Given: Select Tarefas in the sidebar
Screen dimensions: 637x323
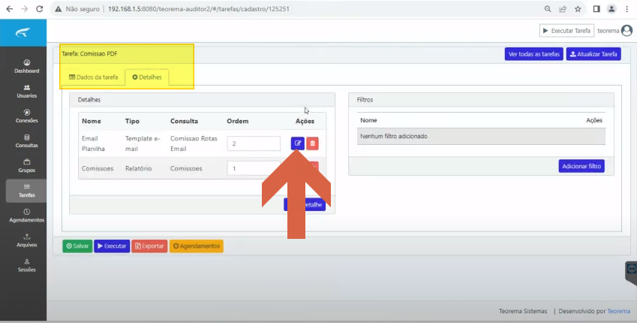Looking at the screenshot, I should coord(26,191).
